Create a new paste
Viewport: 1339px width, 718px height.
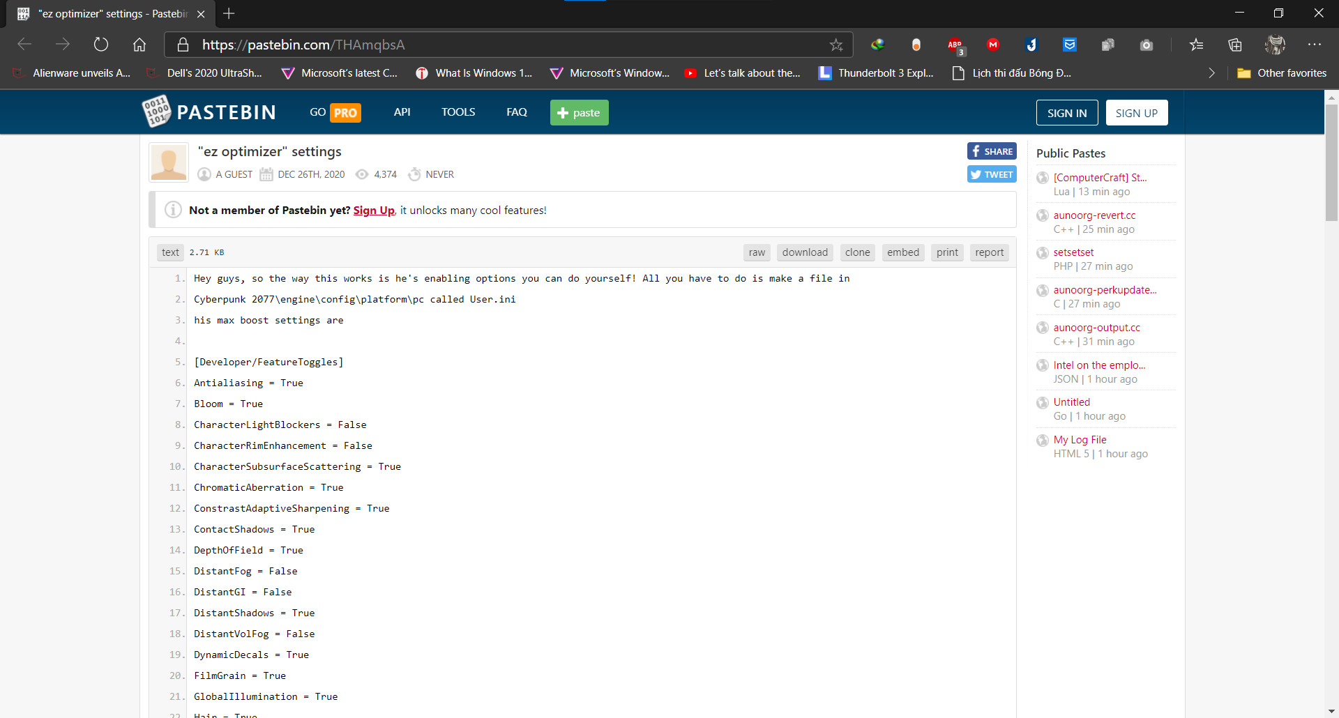(x=579, y=112)
